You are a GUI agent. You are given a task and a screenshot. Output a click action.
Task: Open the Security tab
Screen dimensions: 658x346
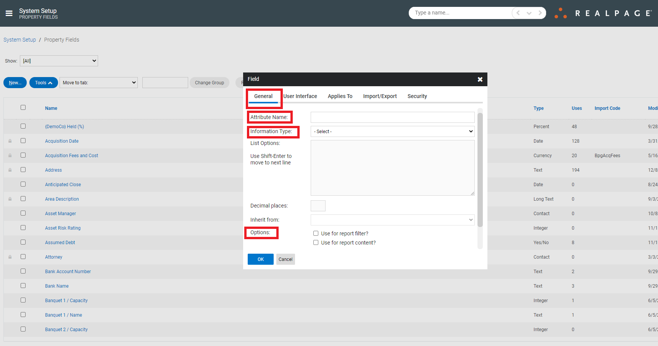417,96
